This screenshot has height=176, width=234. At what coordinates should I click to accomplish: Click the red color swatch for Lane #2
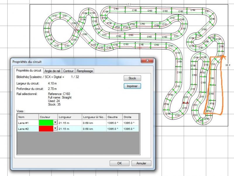[x=46, y=129]
